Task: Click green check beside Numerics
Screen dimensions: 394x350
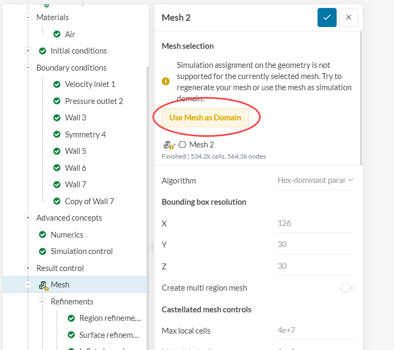Action: 42,235
